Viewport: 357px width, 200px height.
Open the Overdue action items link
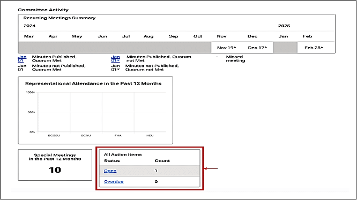coord(114,181)
